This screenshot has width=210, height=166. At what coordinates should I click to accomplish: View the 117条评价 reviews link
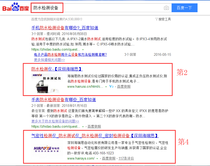126,158
